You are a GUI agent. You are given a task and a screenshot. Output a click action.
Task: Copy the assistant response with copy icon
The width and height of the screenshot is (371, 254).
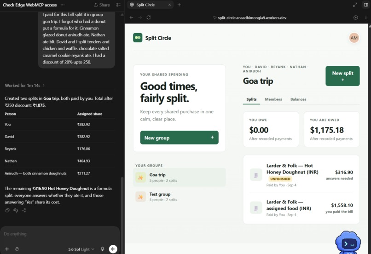(x=7, y=210)
